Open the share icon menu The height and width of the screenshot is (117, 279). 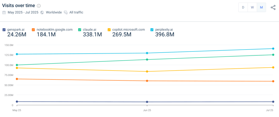[273, 7]
